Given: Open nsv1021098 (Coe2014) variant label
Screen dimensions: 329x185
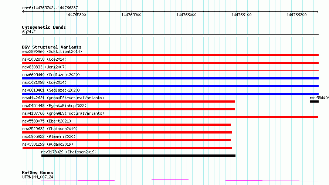Looking at the screenshot, I should (x=44, y=82).
